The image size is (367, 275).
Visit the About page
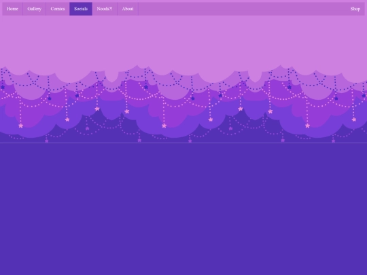[128, 9]
